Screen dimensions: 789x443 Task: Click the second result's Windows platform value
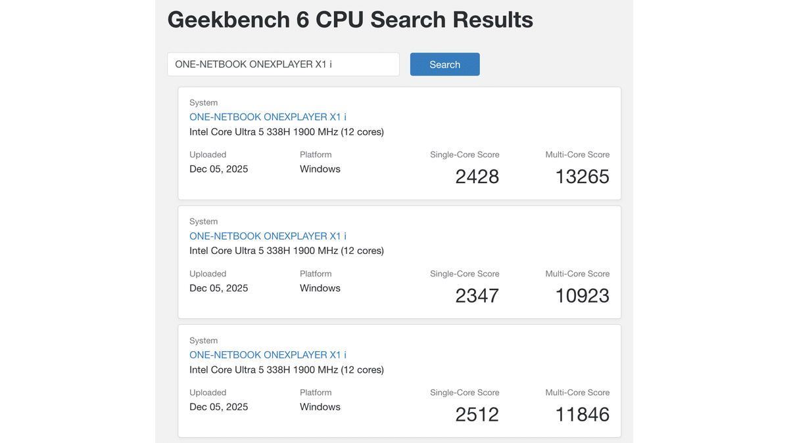[x=320, y=288]
